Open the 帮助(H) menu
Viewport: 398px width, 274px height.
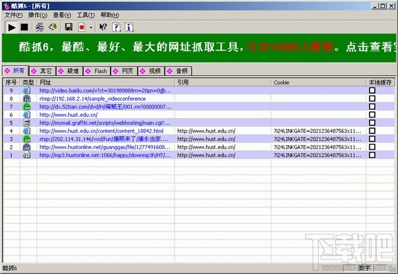[x=109, y=15]
